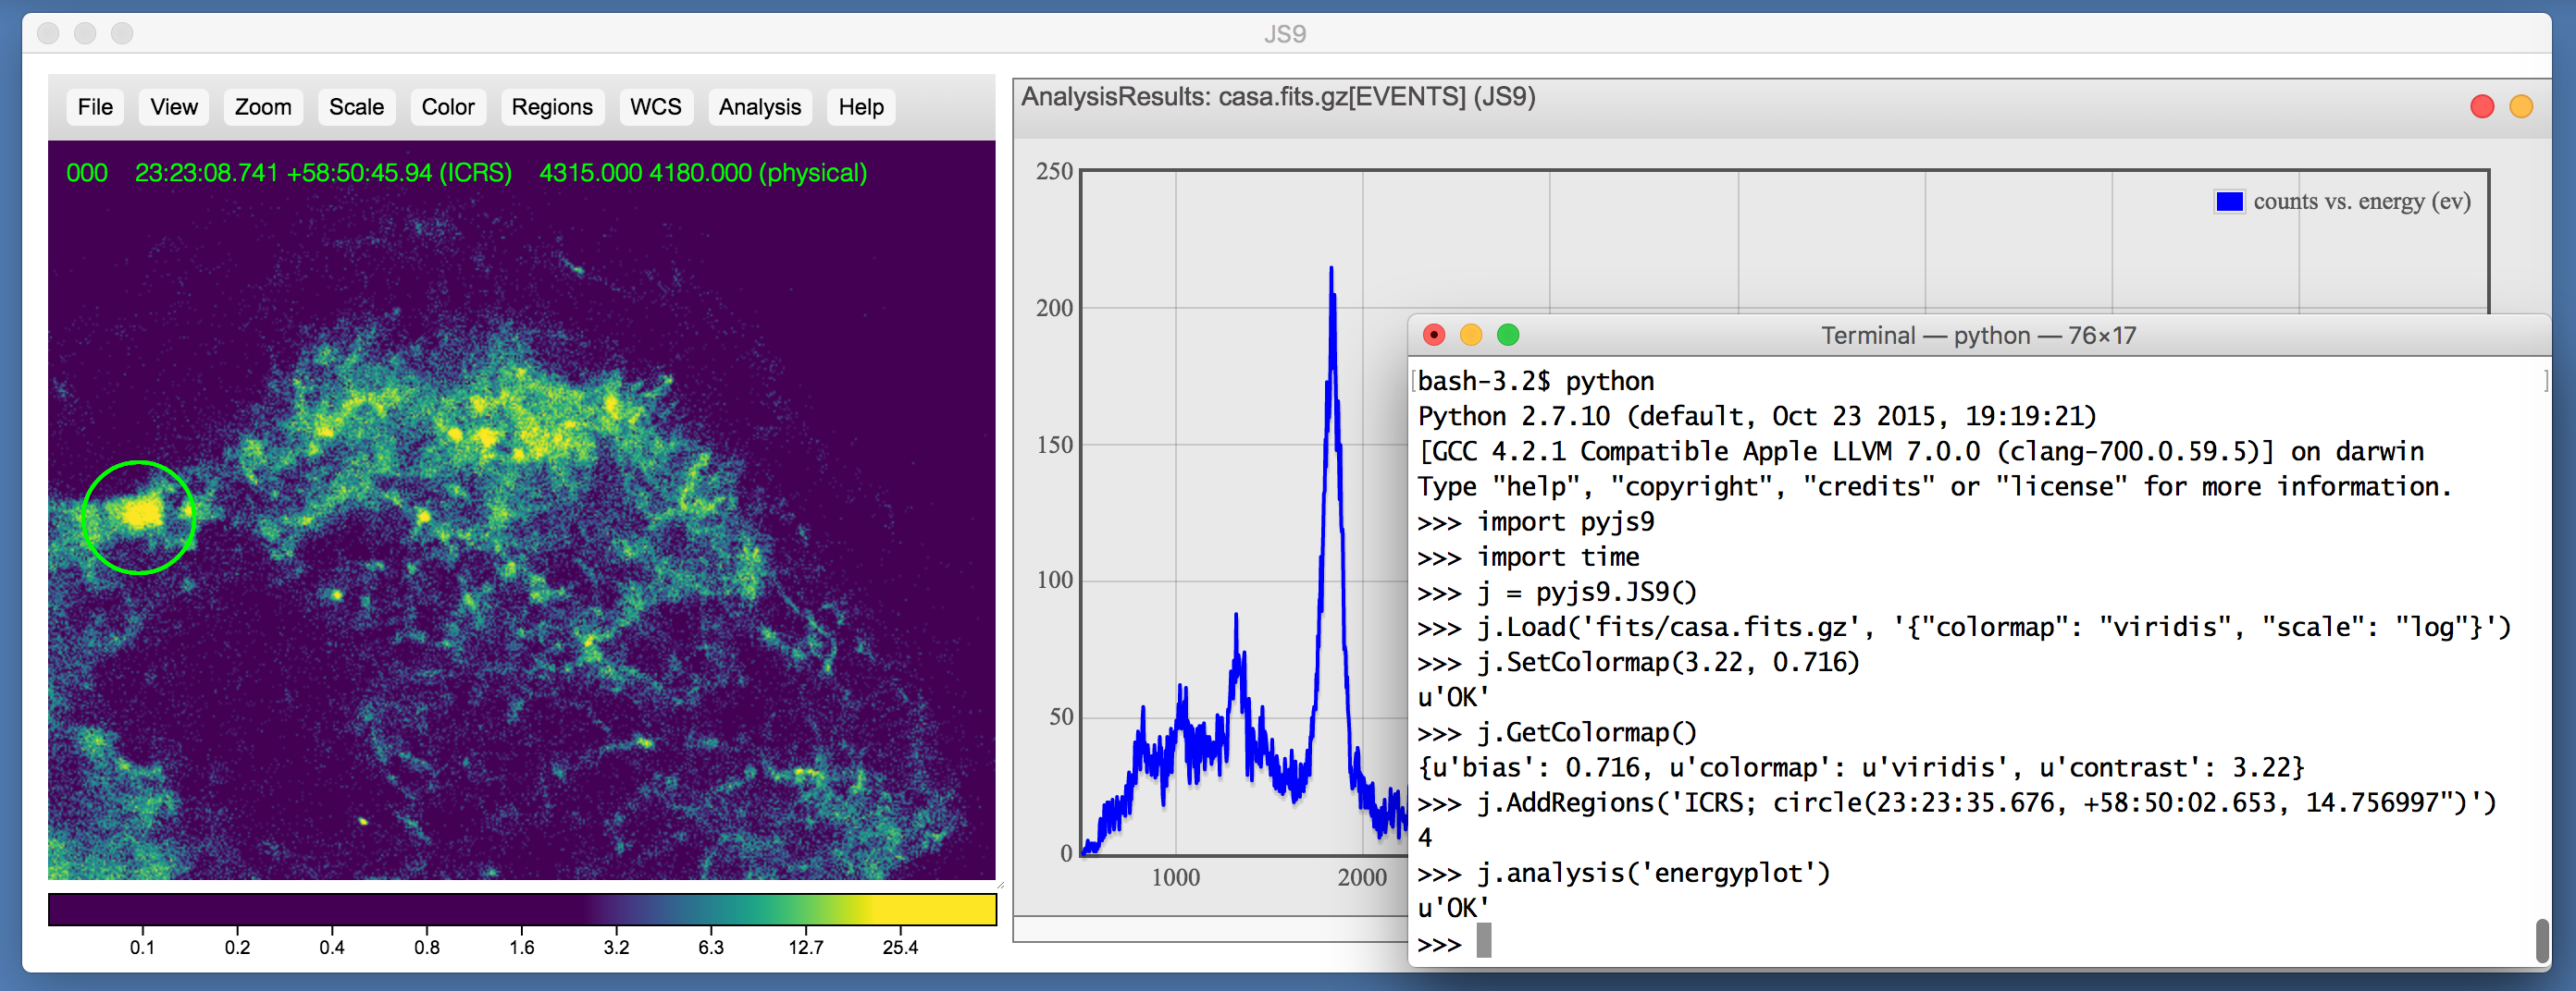
Task: Open the Color menu
Action: 448,107
